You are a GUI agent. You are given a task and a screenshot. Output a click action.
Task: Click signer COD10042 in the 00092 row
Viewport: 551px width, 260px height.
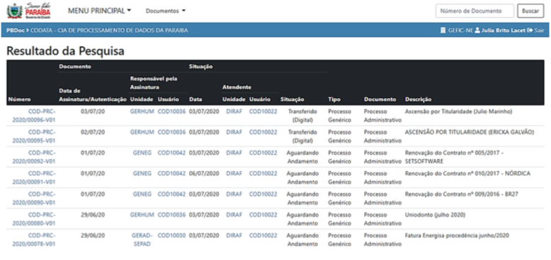coord(171,153)
